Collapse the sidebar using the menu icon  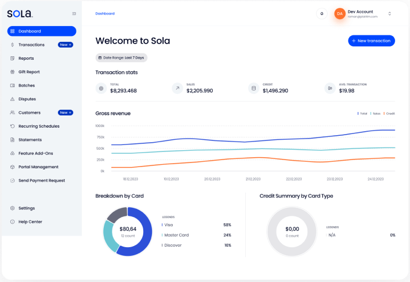[74, 13]
